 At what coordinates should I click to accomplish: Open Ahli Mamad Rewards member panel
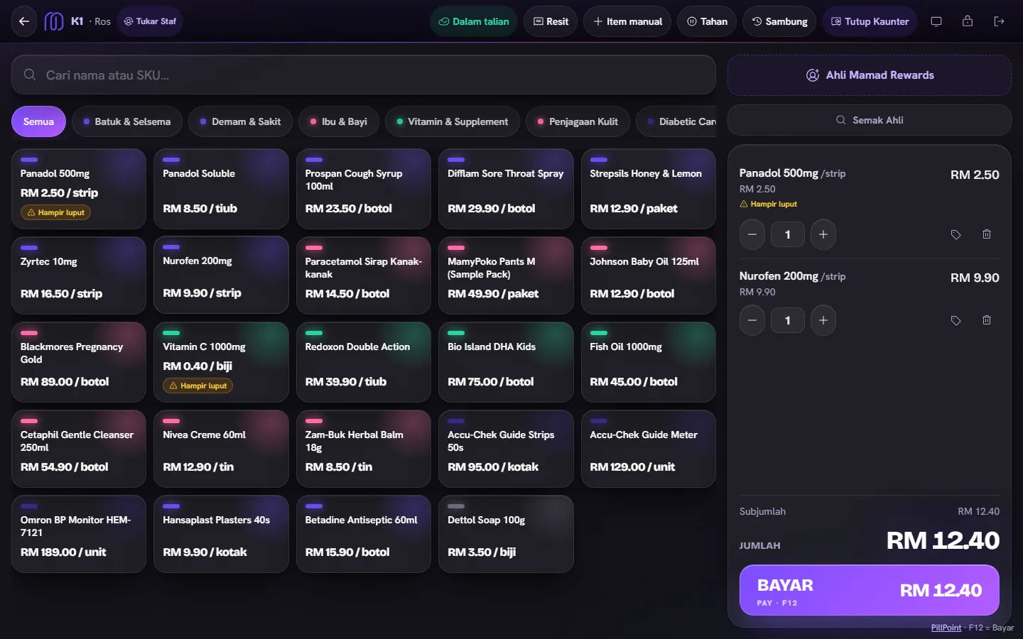click(x=870, y=75)
